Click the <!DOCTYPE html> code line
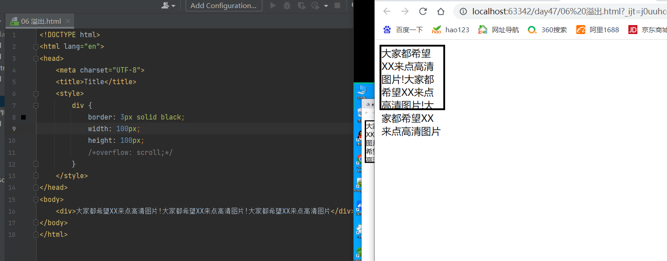The image size is (667, 261). click(x=70, y=35)
